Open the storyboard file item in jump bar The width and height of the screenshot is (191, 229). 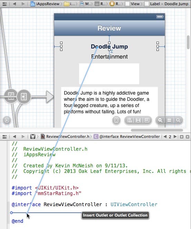(85, 4)
